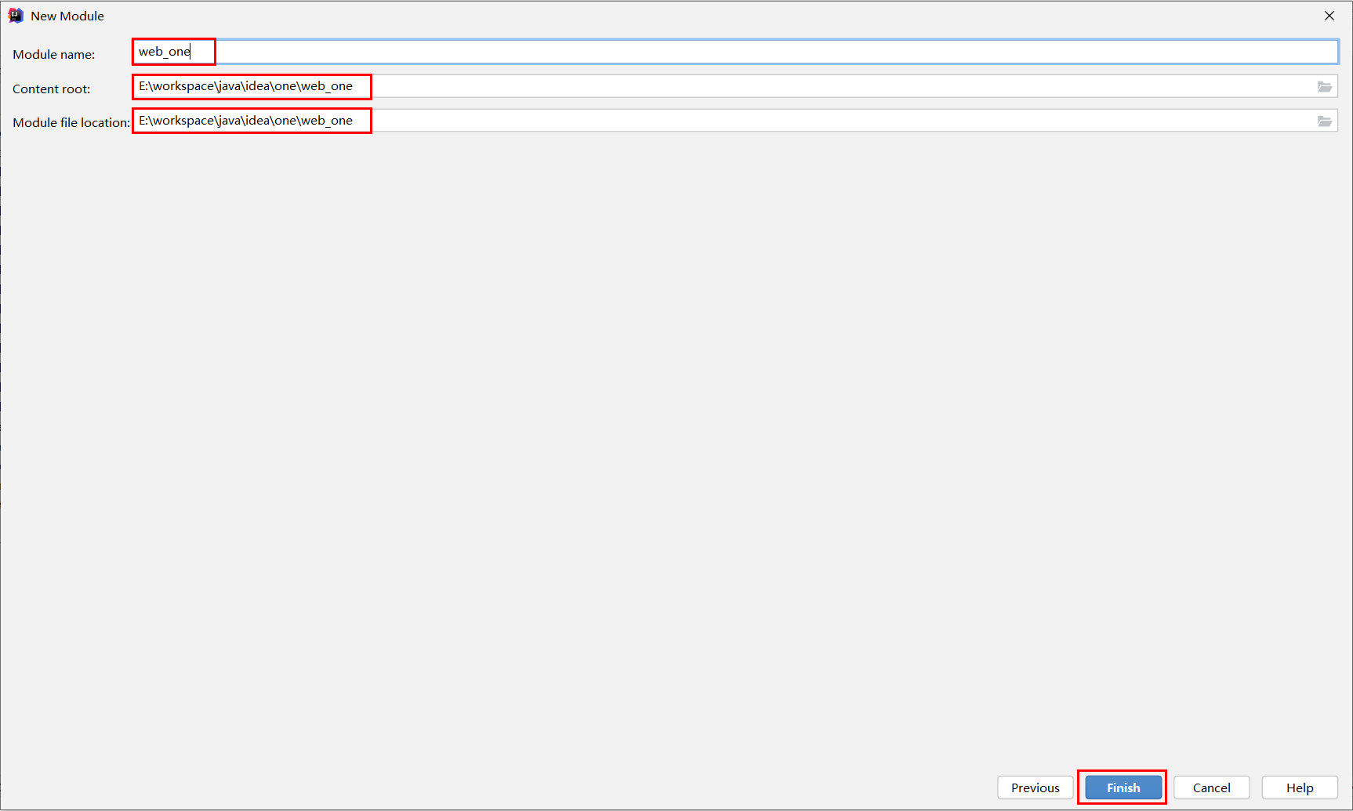
Task: Browse for Content root folder
Action: coord(1325,86)
